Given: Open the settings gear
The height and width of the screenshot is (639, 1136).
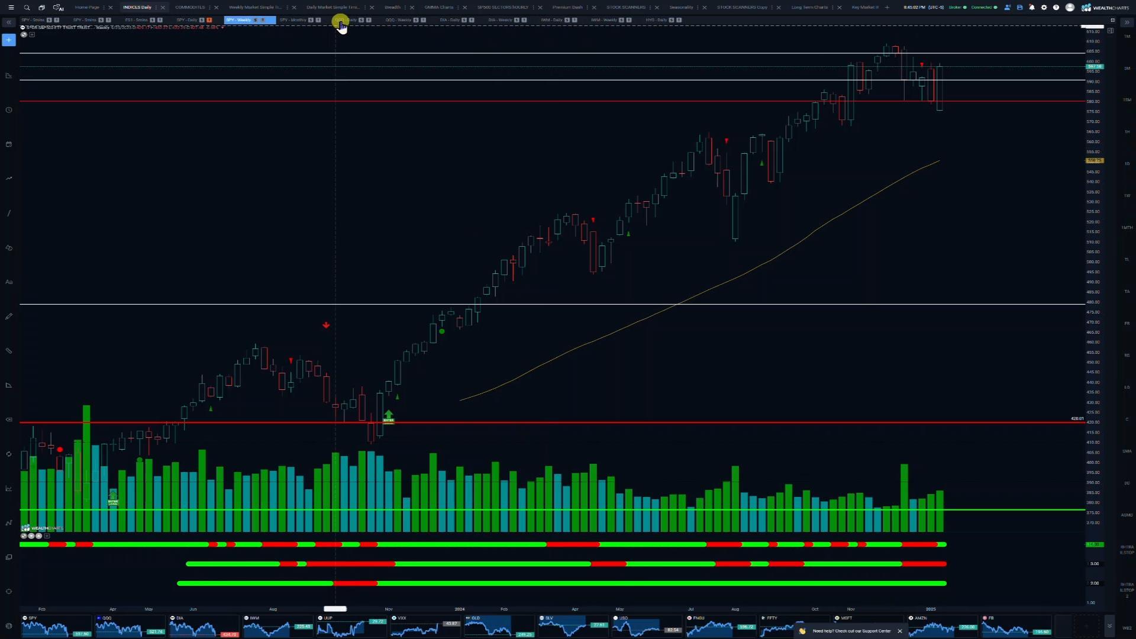Looking at the screenshot, I should 1044,7.
